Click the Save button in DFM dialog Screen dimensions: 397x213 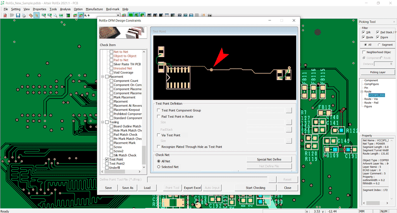[x=108, y=188]
